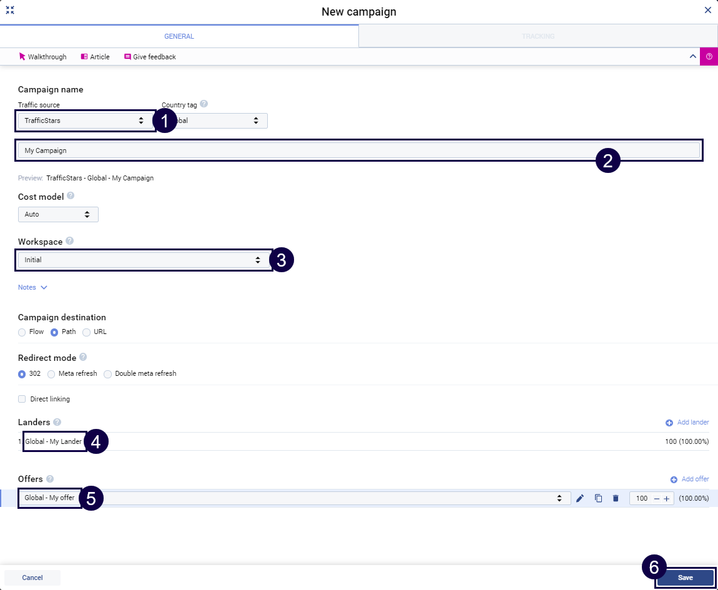Click the Country tag help icon
Viewport: 718px width, 590px height.
(x=204, y=104)
